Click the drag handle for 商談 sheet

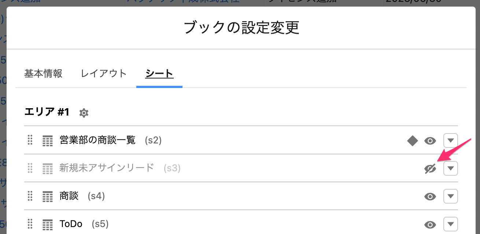click(30, 196)
